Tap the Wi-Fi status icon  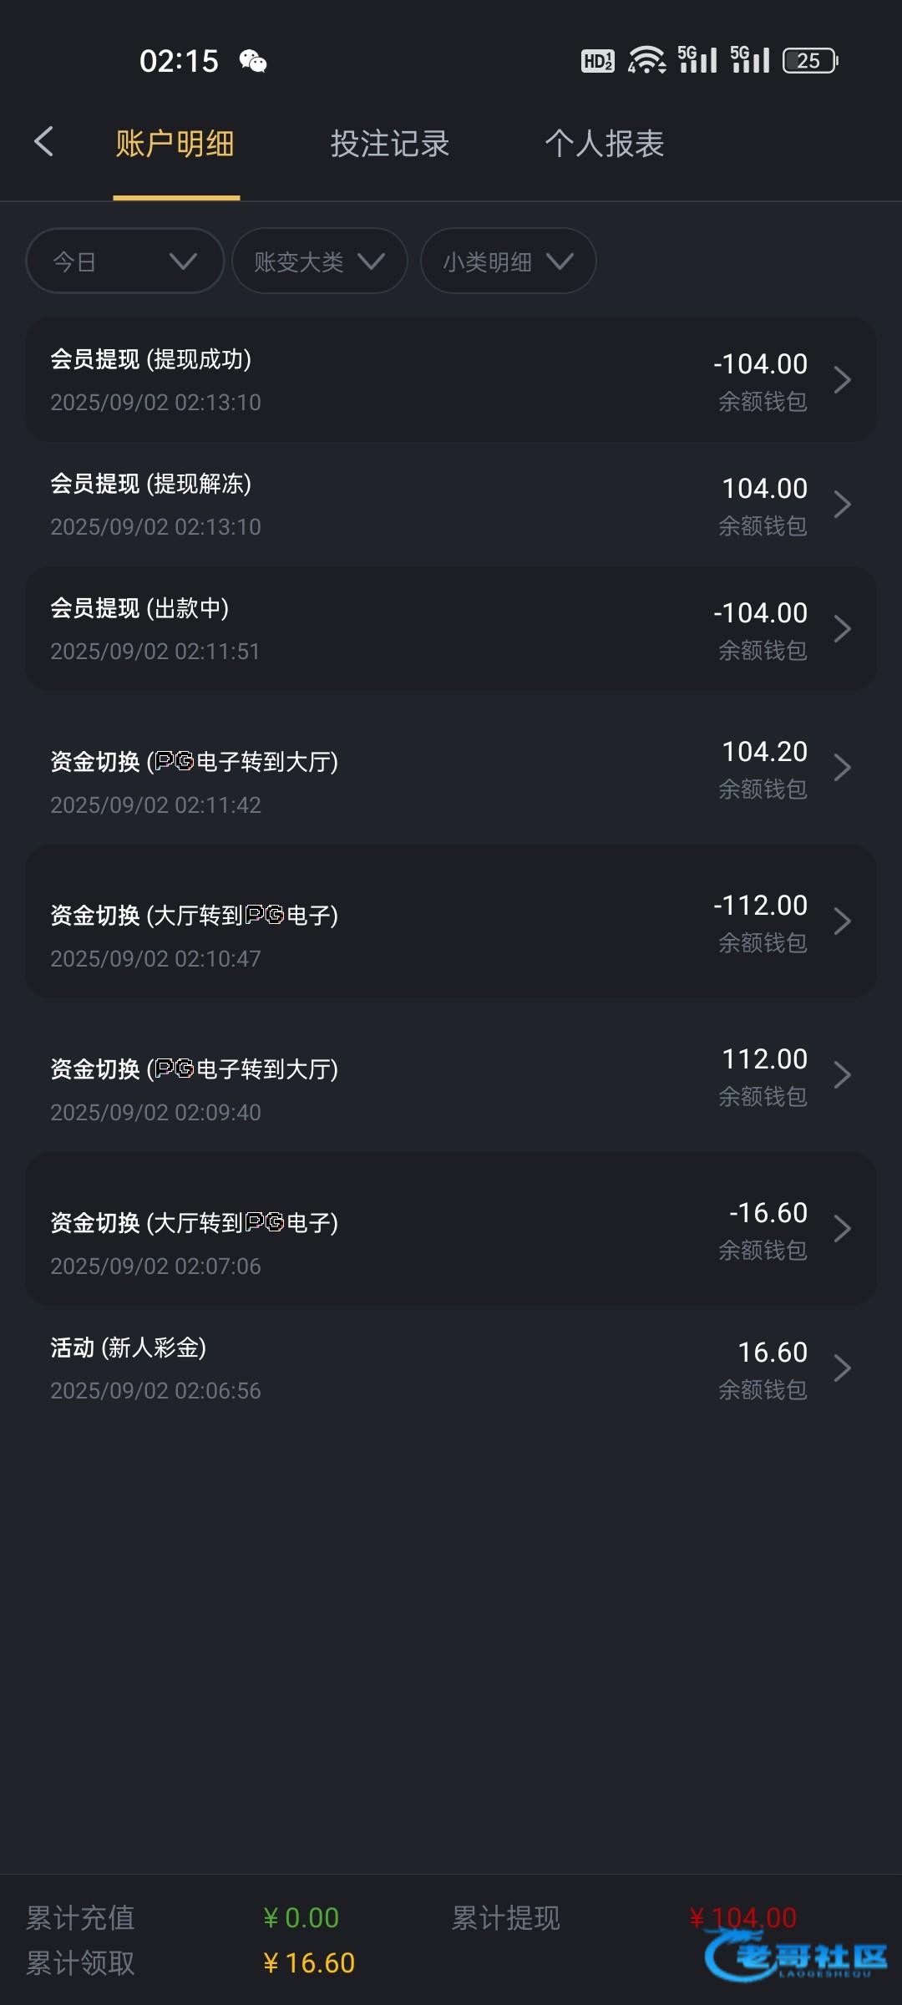[x=646, y=60]
